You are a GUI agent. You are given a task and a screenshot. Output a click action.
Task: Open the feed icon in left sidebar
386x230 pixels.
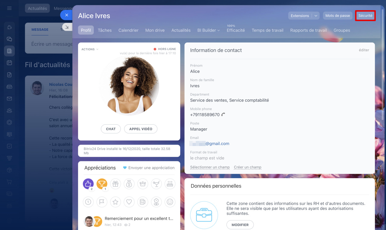coord(9,51)
